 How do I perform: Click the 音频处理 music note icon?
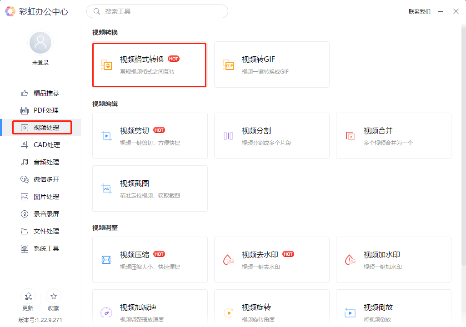pos(25,162)
